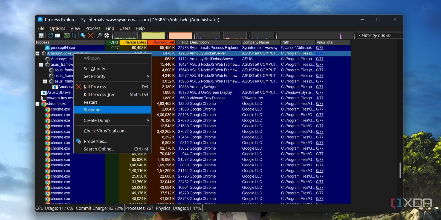Sort by the Company Name column header
This screenshot has width=441, height=220.
[x=261, y=42]
